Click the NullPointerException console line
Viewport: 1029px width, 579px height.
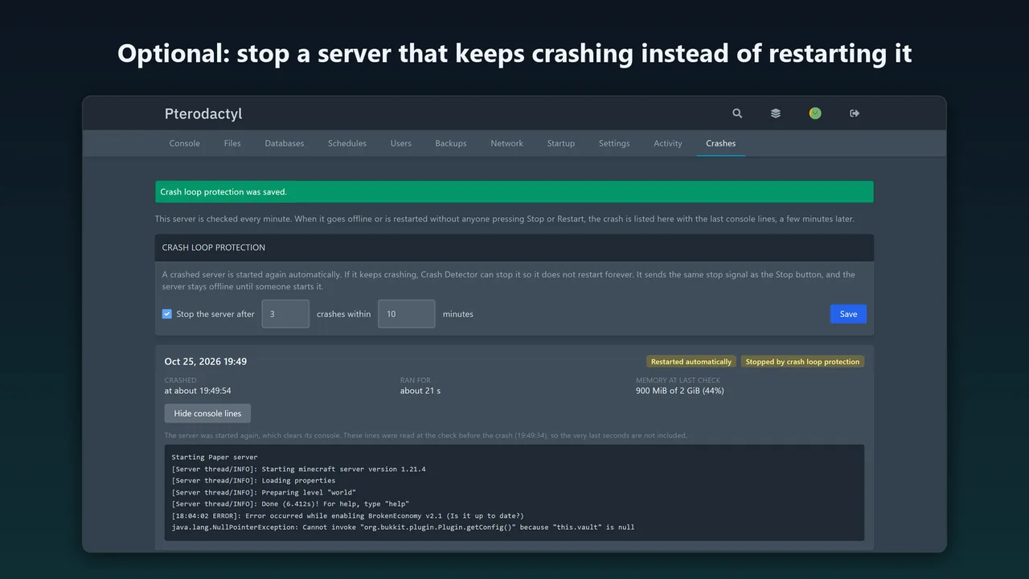403,528
